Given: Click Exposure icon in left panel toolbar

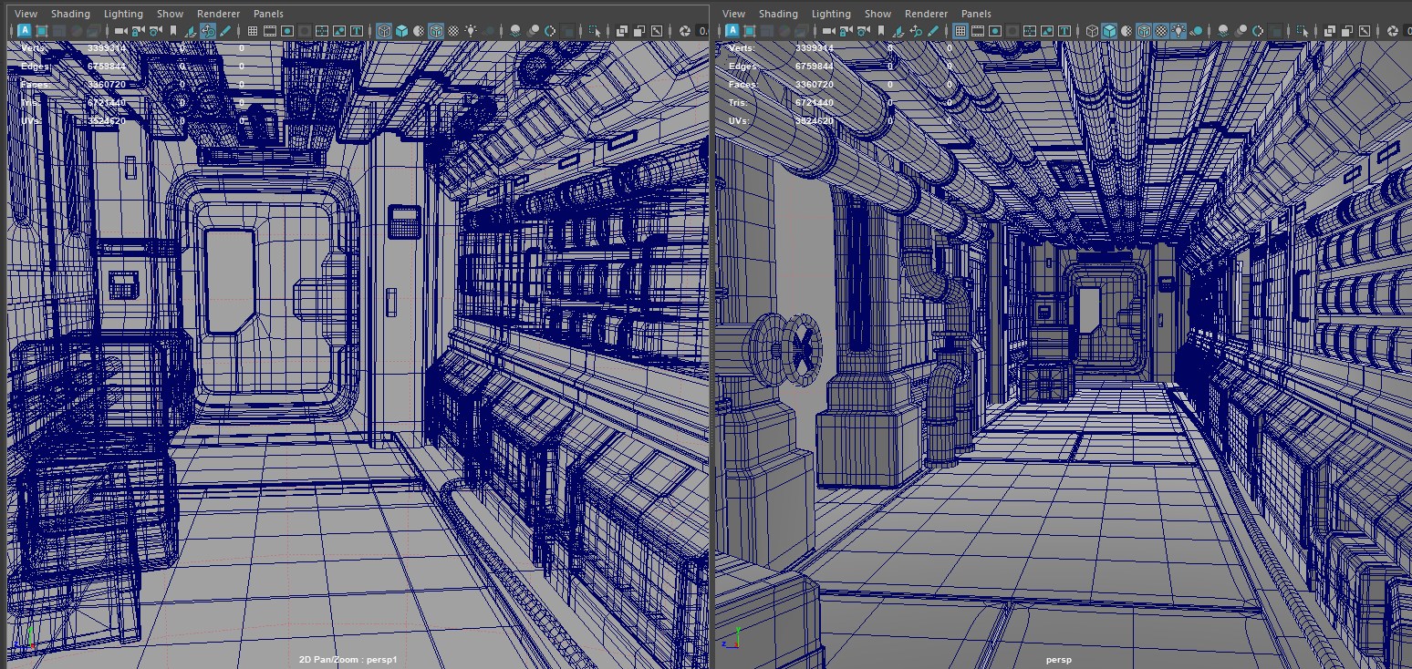Looking at the screenshot, I should click(684, 31).
